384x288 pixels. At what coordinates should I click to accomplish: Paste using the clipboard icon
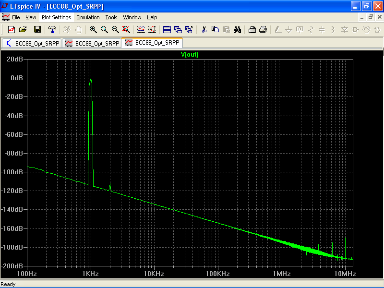pos(226,30)
